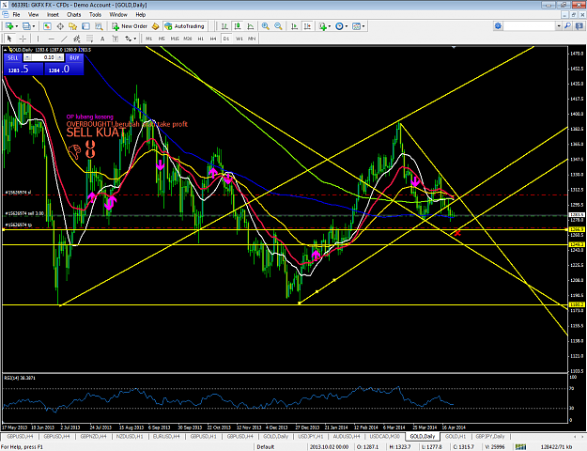Expand the new chart dropdown arrow
Image resolution: width=587 pixels, height=451 pixels.
[x=17, y=26]
